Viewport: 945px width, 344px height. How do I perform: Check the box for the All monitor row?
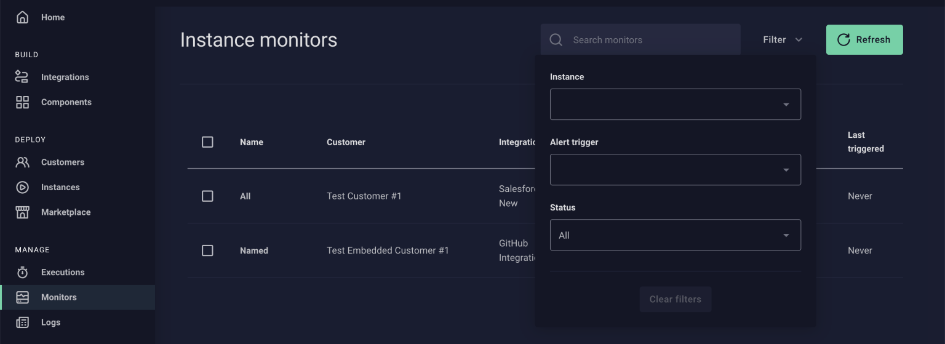point(207,196)
